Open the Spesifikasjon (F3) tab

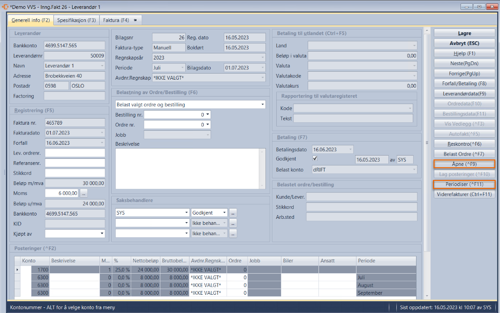[x=76, y=20]
